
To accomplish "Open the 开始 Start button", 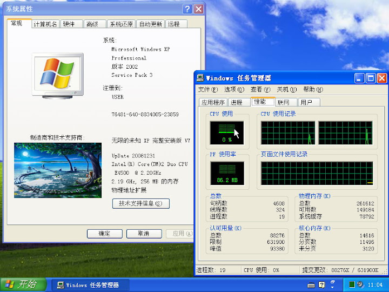I will [x=23, y=284].
